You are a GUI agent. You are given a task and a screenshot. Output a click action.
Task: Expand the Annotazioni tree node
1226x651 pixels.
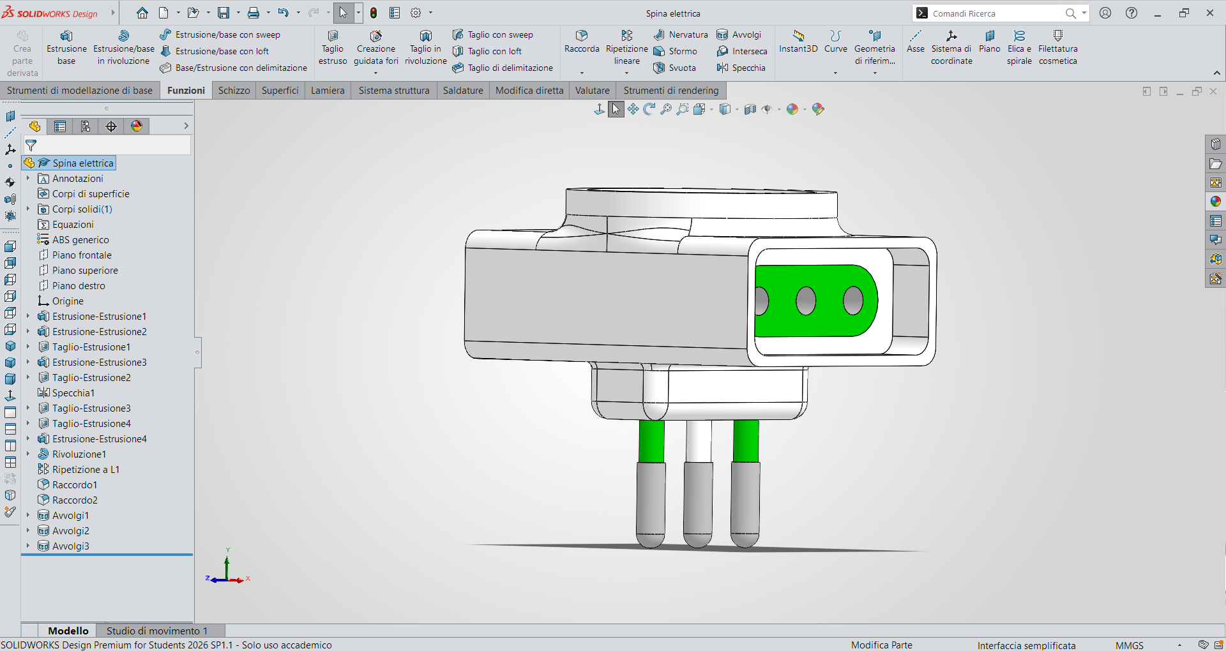(x=28, y=179)
